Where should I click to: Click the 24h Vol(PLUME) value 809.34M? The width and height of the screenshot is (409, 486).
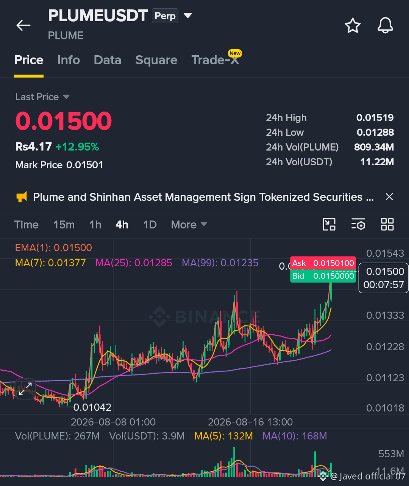(x=374, y=147)
